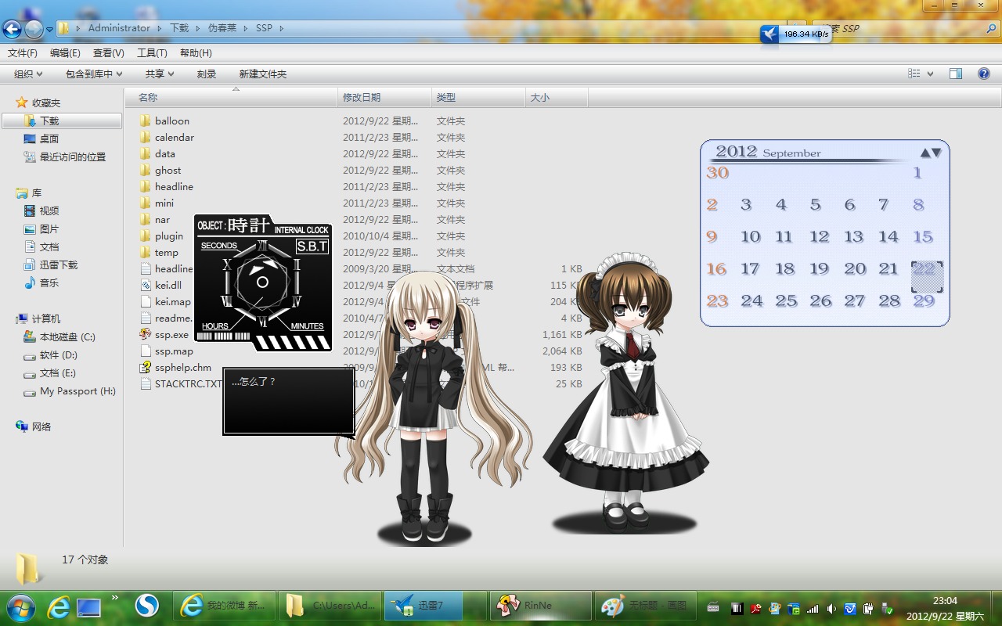1002x626 pixels.
Task: Click 伪春菜 in the address breadcrumb
Action: click(223, 28)
